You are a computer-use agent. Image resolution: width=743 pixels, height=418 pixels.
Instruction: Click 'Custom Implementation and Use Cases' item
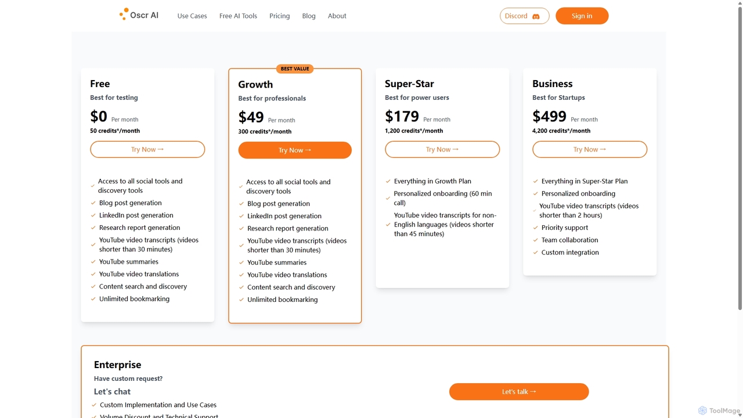coord(158,405)
